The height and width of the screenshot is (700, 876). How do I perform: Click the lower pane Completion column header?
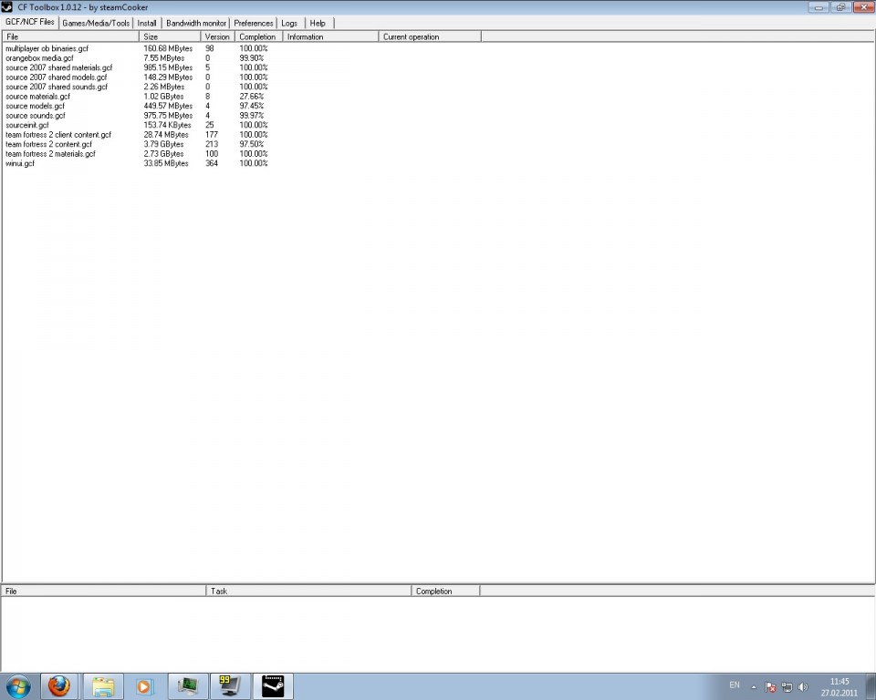click(x=445, y=592)
